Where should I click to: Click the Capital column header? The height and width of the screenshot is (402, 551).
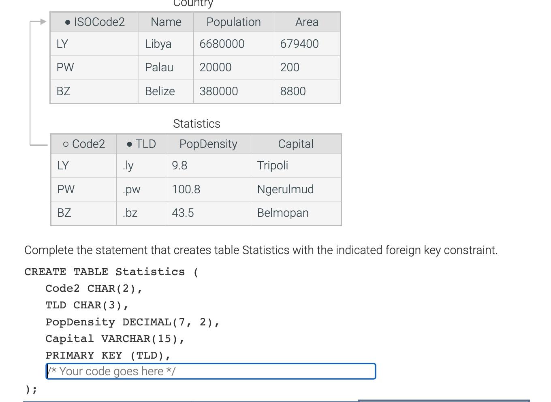(x=296, y=144)
